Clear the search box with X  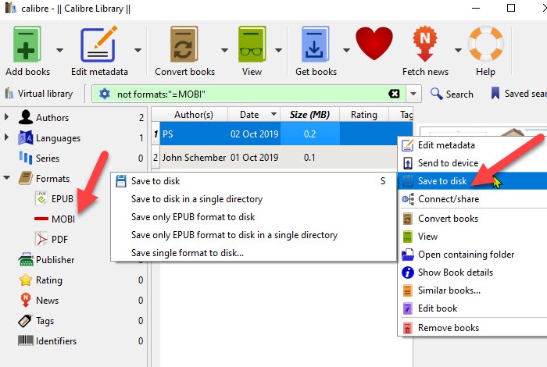(394, 94)
